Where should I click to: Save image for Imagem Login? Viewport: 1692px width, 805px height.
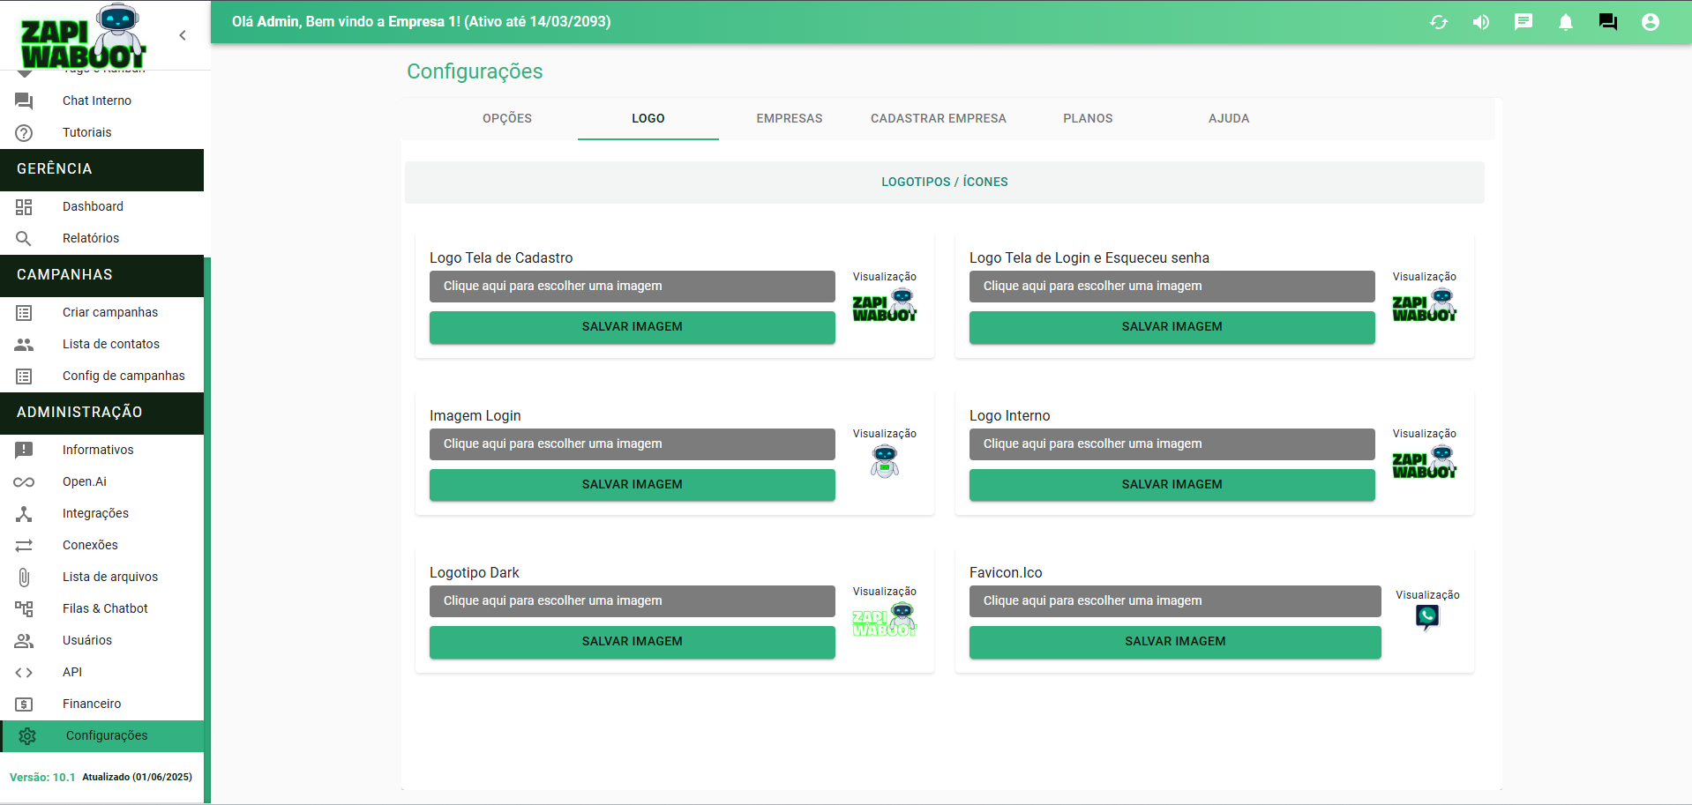pos(633,485)
